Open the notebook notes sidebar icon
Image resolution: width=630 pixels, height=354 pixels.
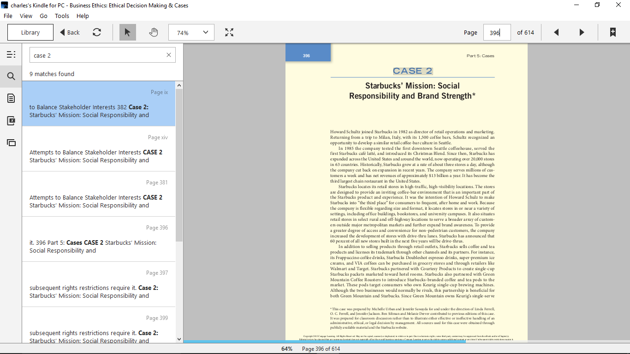(x=11, y=98)
